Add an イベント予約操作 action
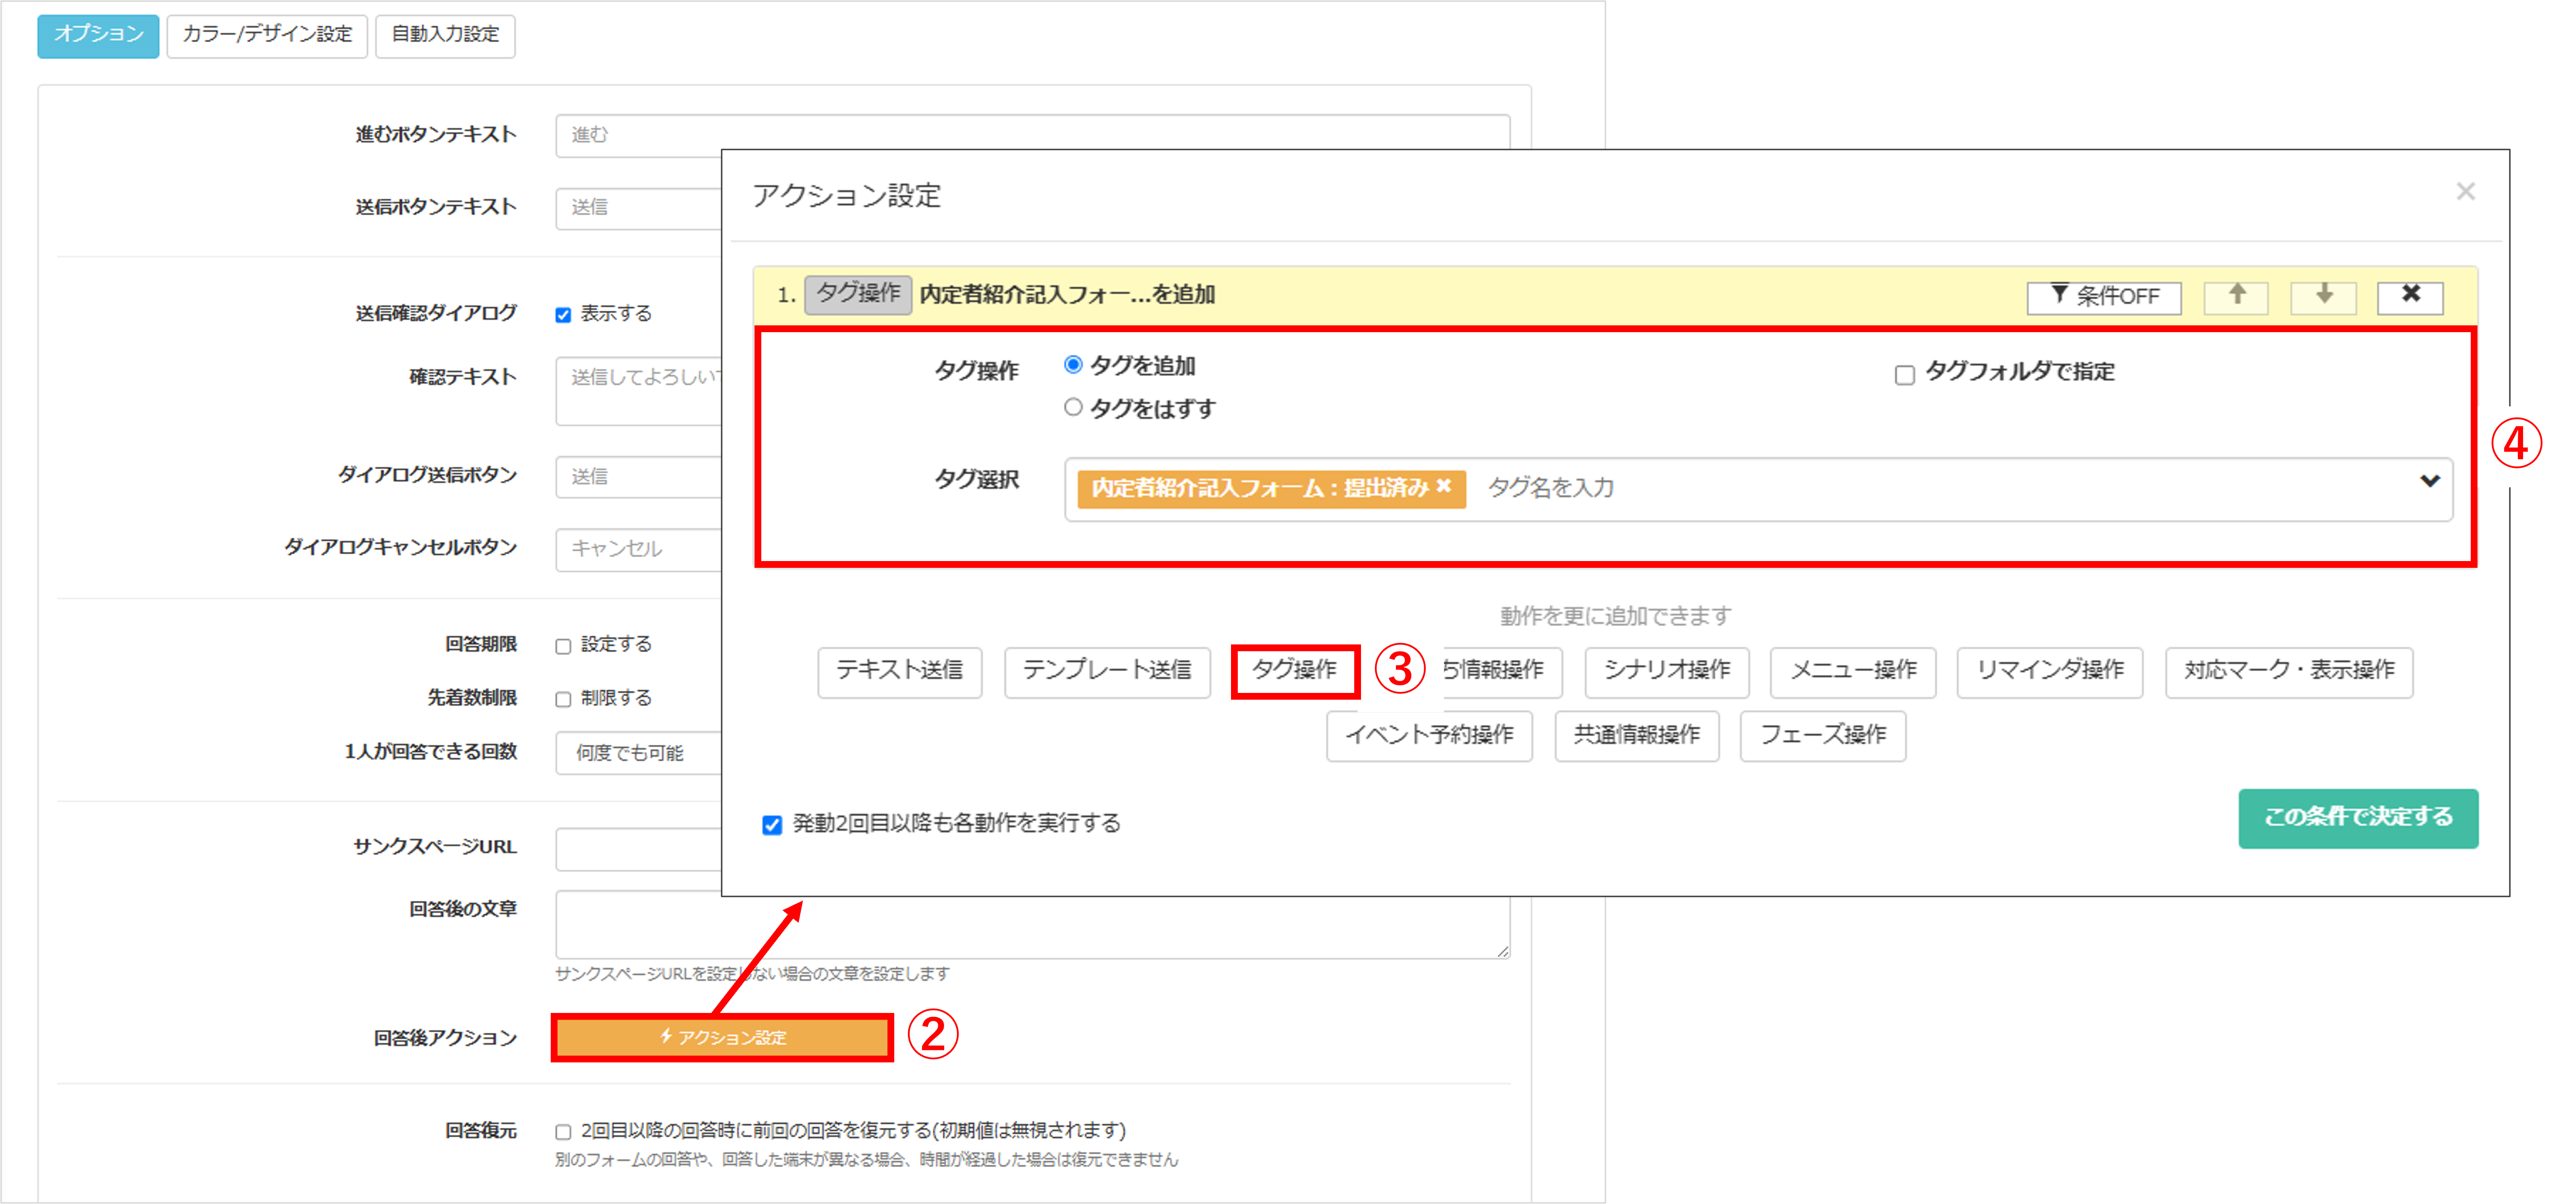 tap(1429, 737)
